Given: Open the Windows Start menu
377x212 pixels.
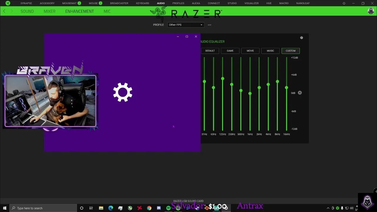Looking at the screenshot, I should click(x=4, y=208).
